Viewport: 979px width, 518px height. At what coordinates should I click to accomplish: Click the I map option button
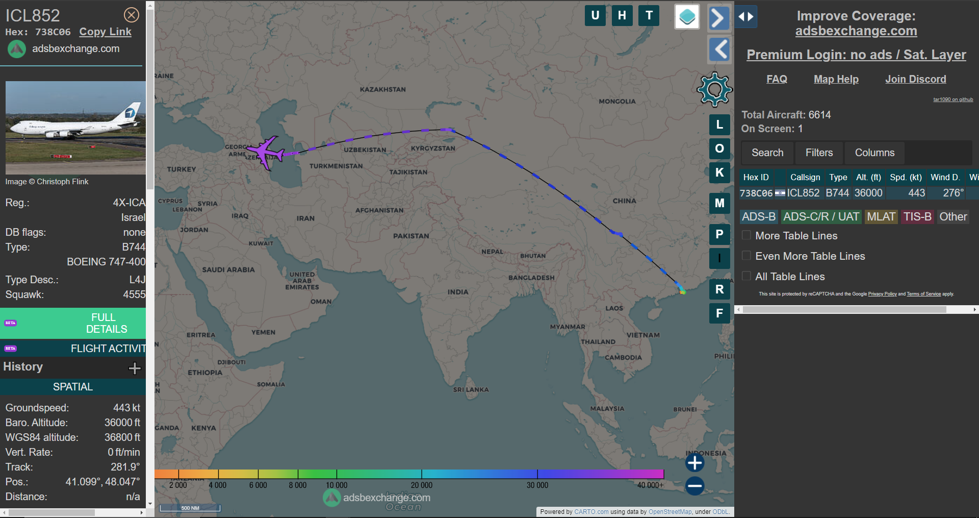pos(719,258)
